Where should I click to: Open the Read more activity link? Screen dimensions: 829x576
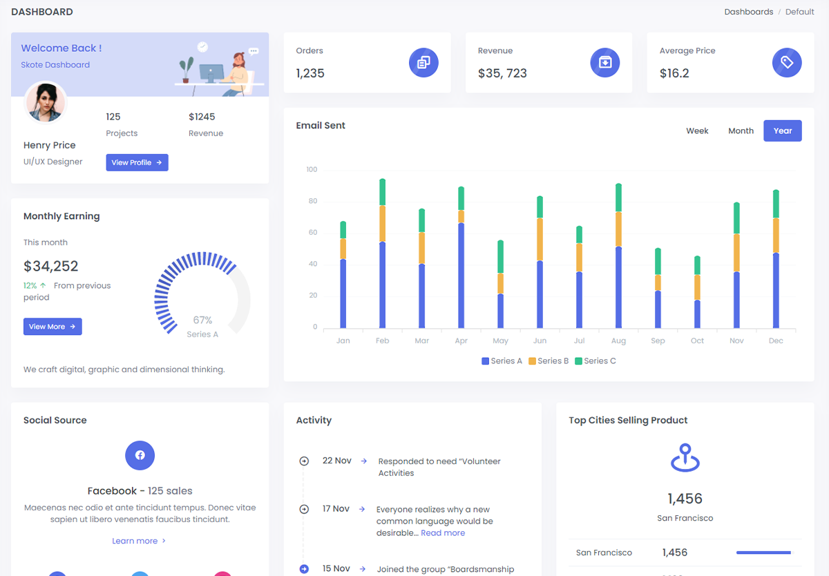click(x=443, y=533)
